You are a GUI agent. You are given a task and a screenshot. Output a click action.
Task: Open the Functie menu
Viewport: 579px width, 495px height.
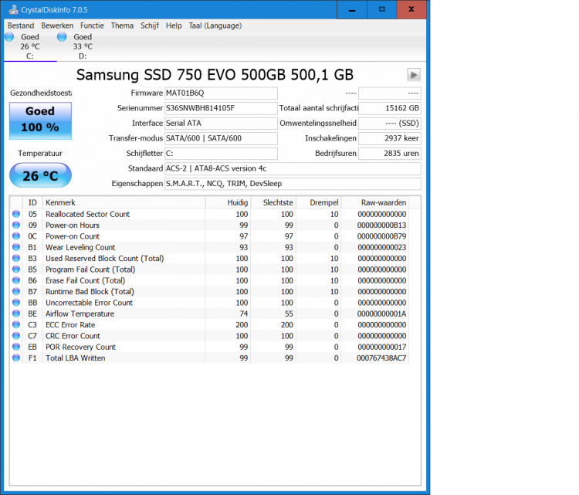[x=92, y=25]
